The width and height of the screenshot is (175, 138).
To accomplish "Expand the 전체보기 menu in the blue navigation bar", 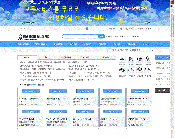I will [145, 44].
